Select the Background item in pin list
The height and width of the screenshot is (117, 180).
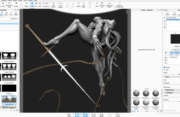[174, 57]
